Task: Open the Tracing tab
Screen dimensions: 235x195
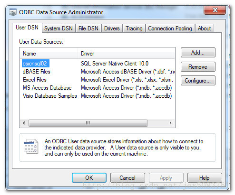Action: coord(134,28)
